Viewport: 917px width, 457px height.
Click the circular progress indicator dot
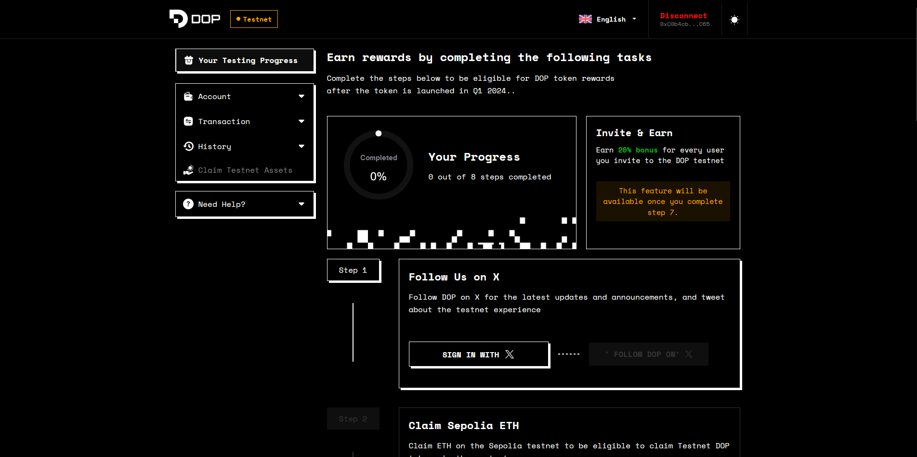point(379,134)
